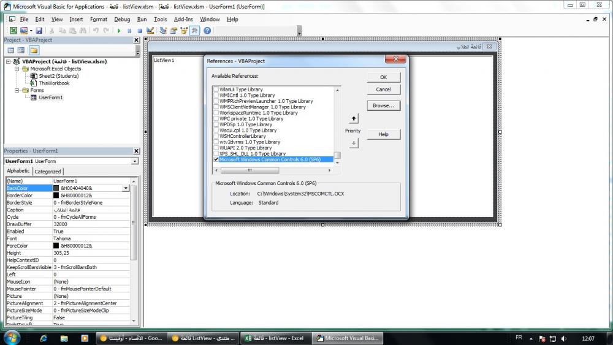Open the Insert menu
613x345 pixels.
[x=76, y=19]
